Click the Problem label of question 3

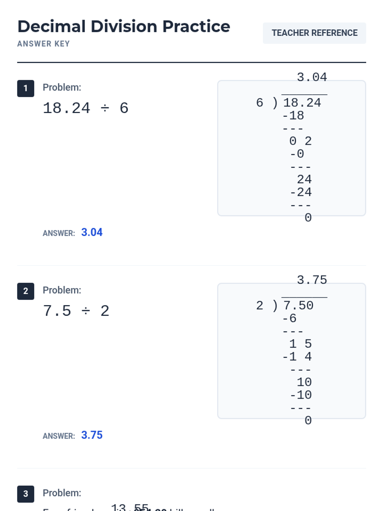pyautogui.click(x=62, y=493)
